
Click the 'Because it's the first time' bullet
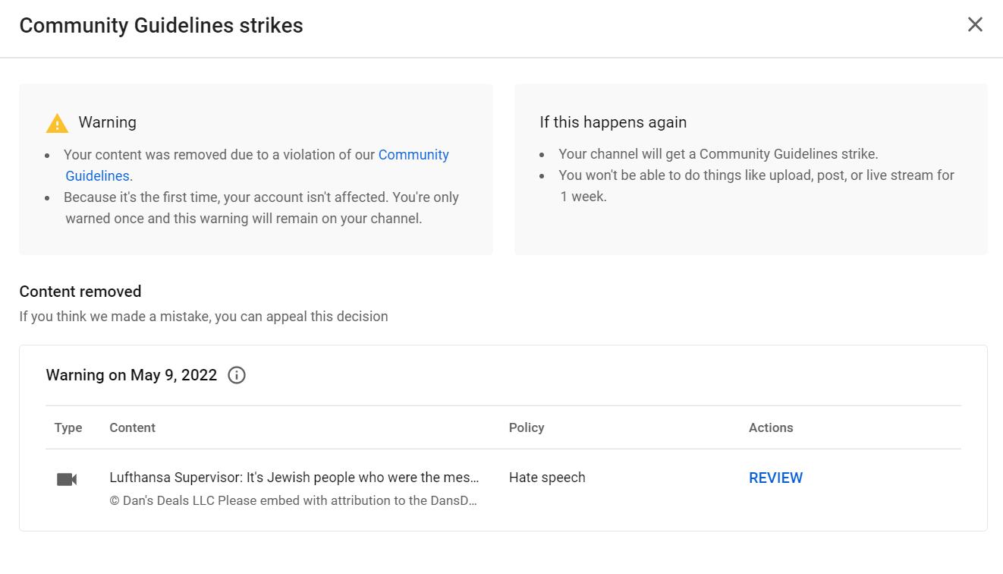pos(261,208)
